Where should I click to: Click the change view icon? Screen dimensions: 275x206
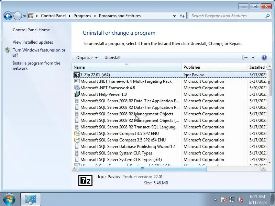(245, 57)
